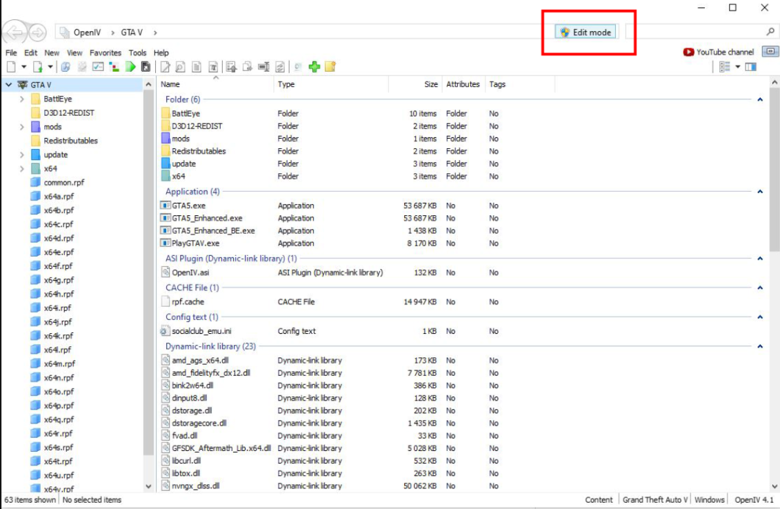Viewport: 780px width, 509px height.
Task: Click the new blank file toolbar icon
Action: (11, 67)
